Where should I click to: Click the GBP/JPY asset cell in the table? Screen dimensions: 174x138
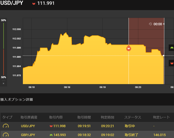(28, 135)
